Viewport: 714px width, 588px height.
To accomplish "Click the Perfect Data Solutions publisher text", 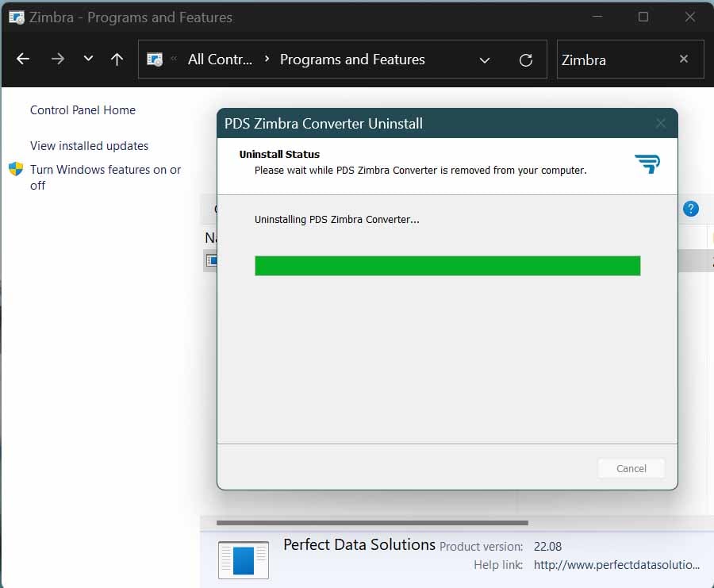I will coord(359,544).
